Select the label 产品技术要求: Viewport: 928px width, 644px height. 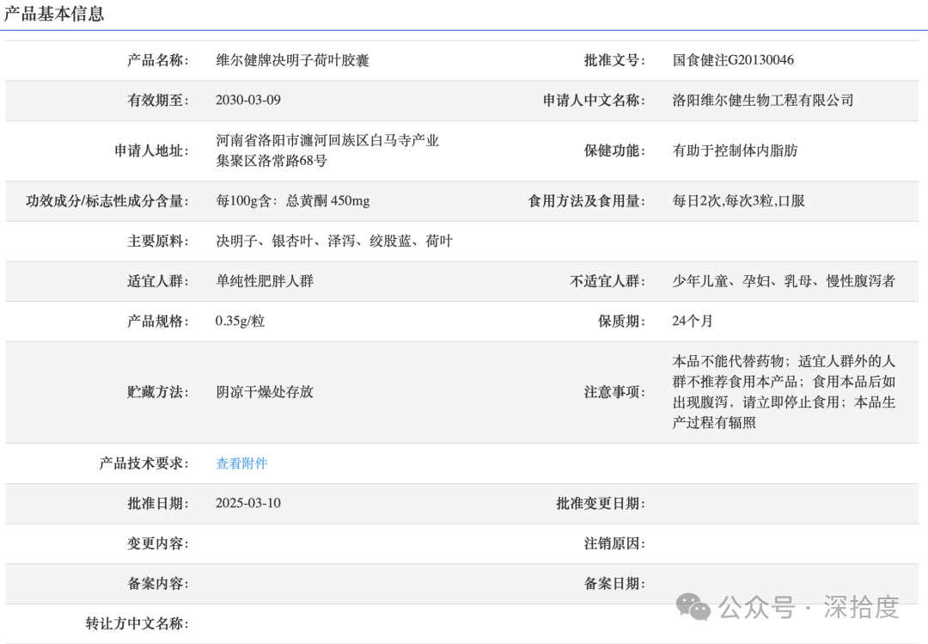point(143,463)
